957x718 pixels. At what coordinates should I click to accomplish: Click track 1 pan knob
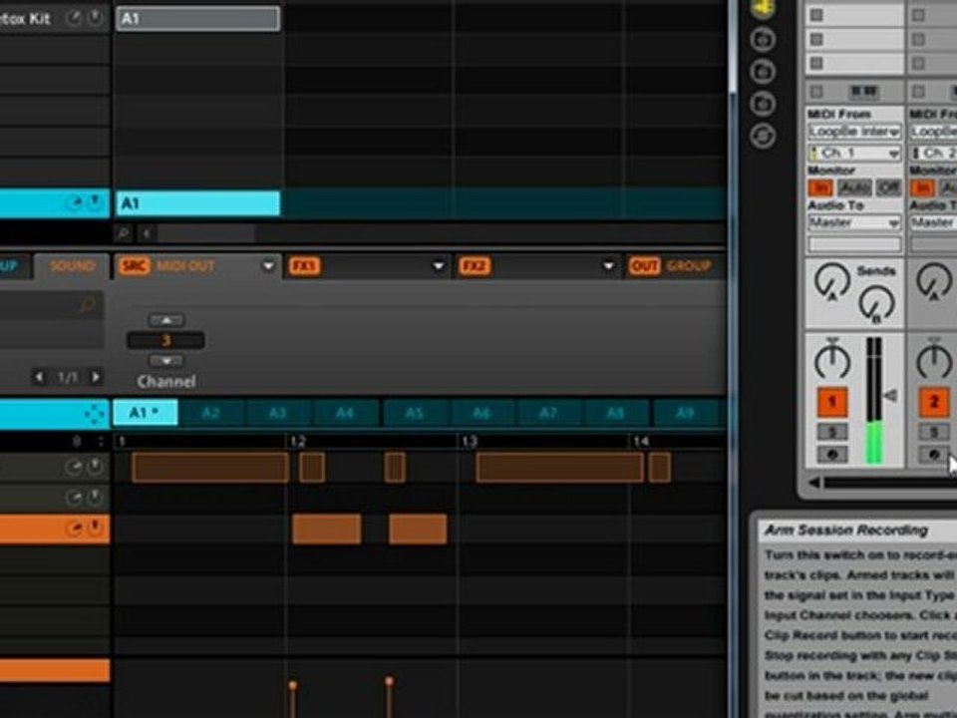(x=831, y=359)
